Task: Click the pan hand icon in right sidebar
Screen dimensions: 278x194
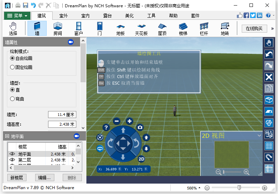Action: pyautogui.click(x=269, y=43)
